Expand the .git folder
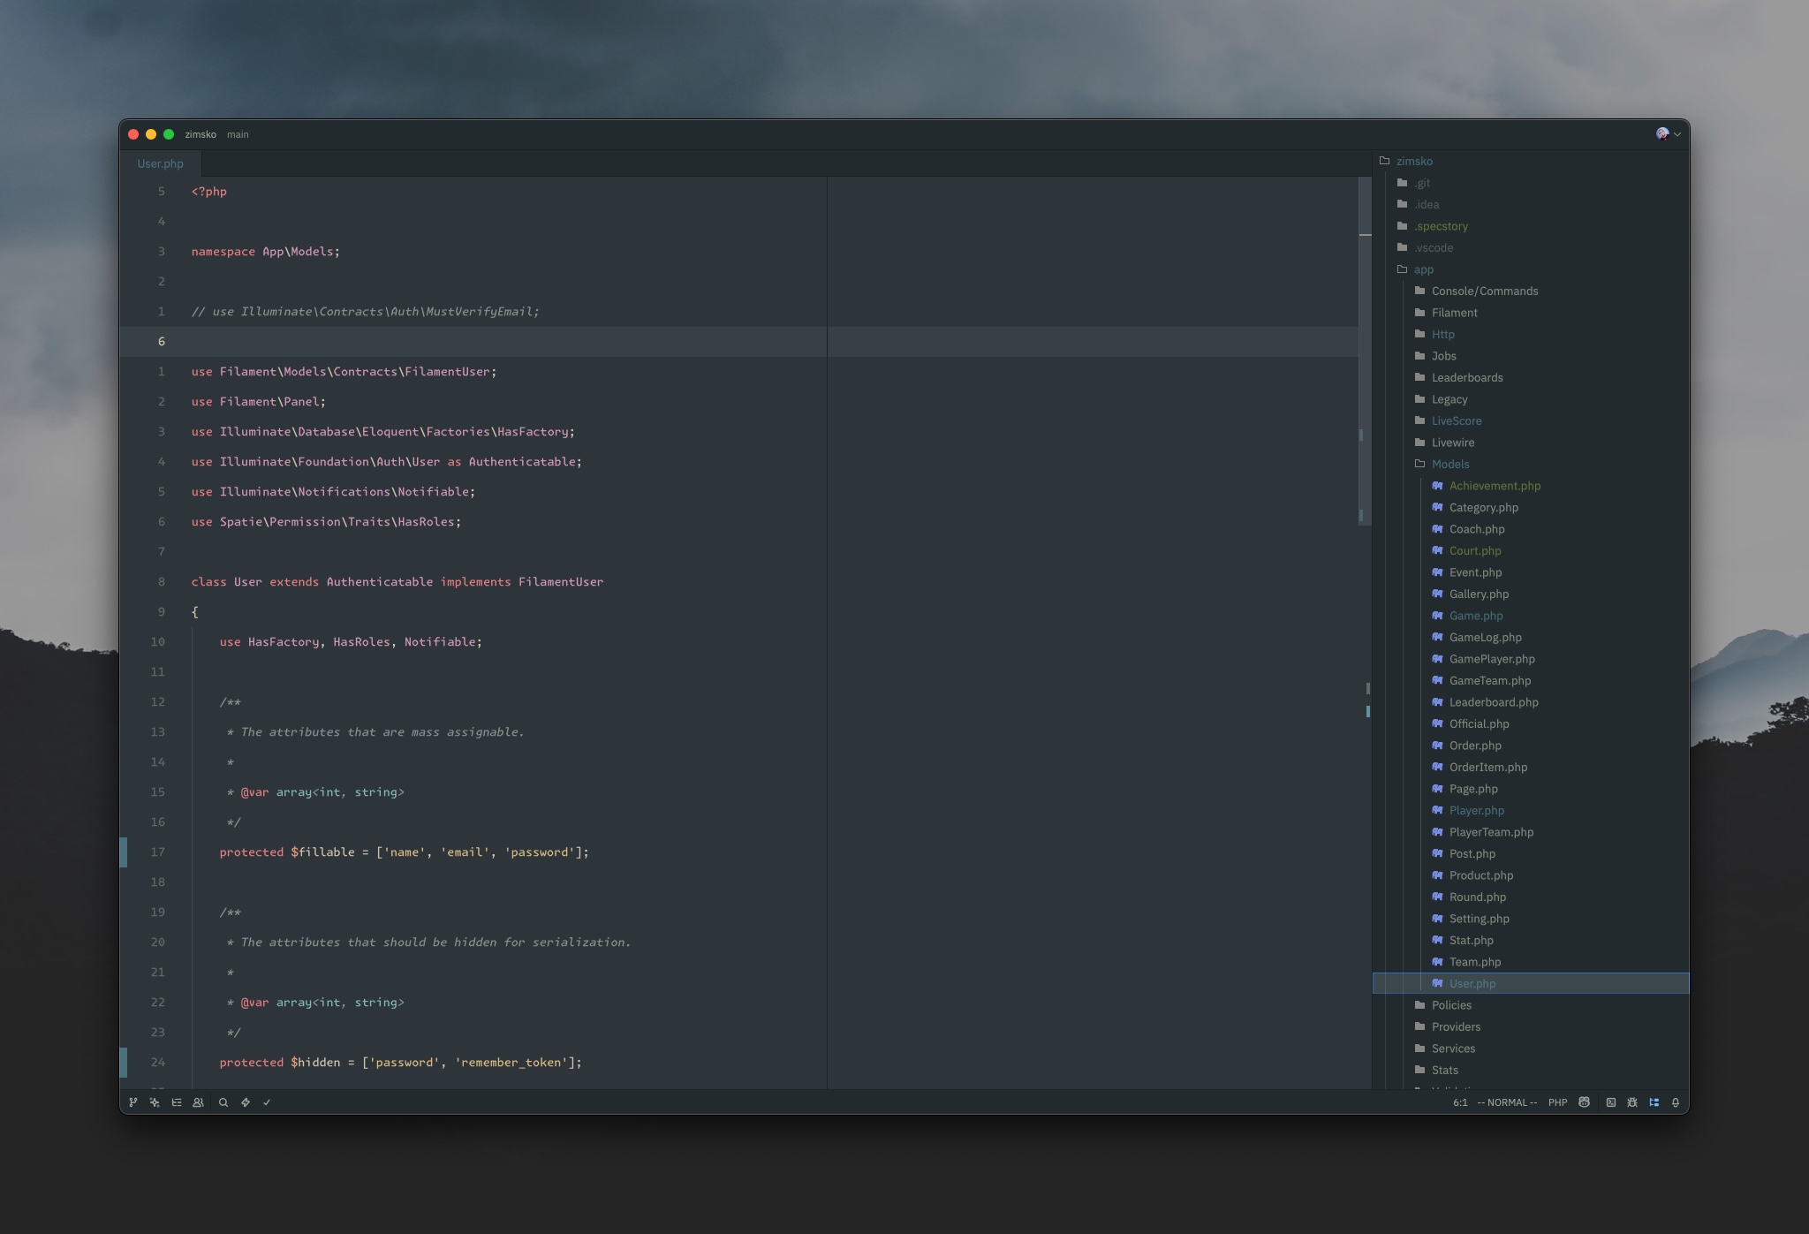 tap(1531, 183)
